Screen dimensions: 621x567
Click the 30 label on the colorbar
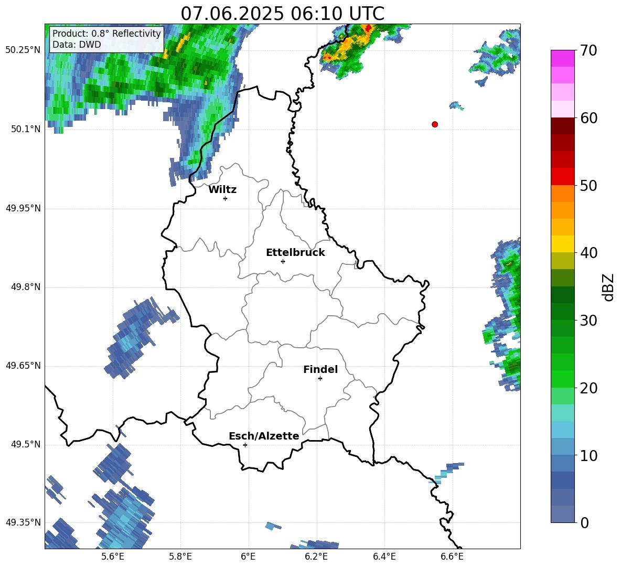(588, 320)
